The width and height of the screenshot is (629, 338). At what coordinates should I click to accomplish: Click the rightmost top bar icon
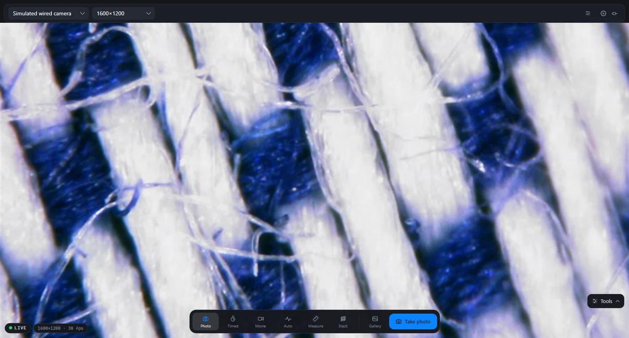[614, 13]
